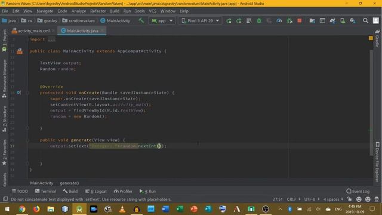This screenshot has height=215, width=382.
Task: Click the Make Project hammer icon
Action: click(141, 21)
